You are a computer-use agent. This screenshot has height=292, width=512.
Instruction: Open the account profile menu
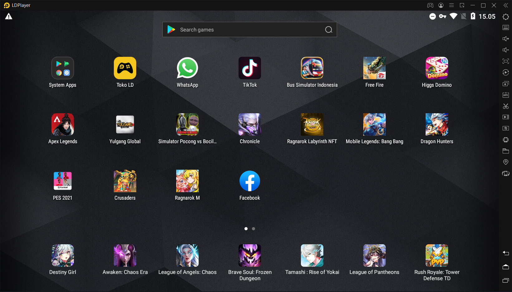click(x=441, y=5)
